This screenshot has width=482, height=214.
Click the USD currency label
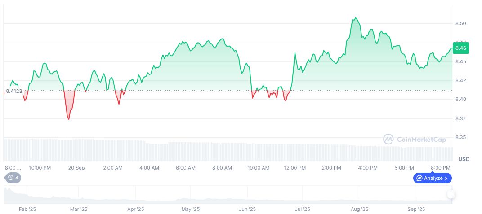464,159
